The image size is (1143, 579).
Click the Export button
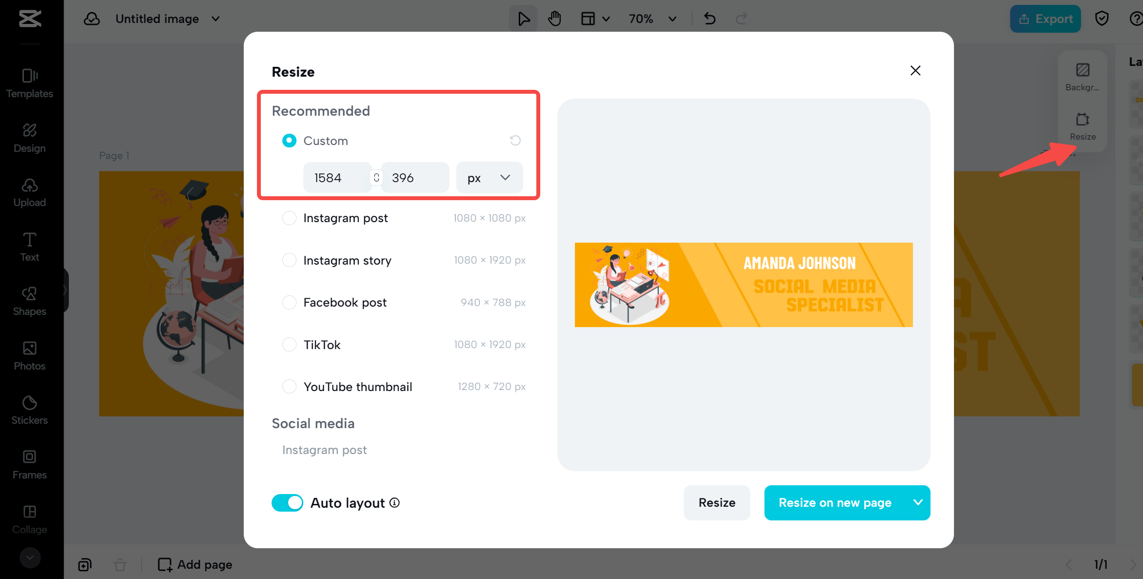point(1045,19)
